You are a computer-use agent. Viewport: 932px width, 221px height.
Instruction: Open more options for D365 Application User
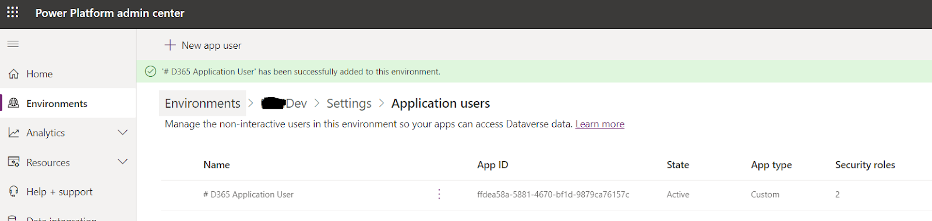click(x=439, y=194)
